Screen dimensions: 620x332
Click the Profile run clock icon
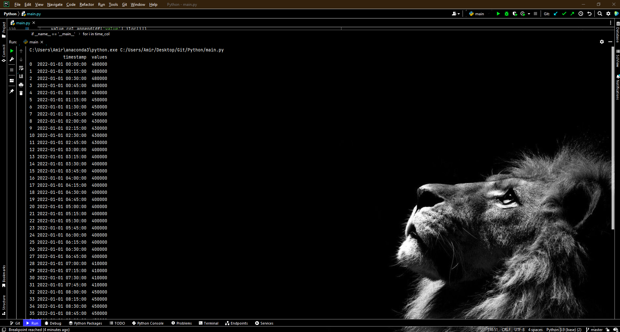[x=522, y=14]
